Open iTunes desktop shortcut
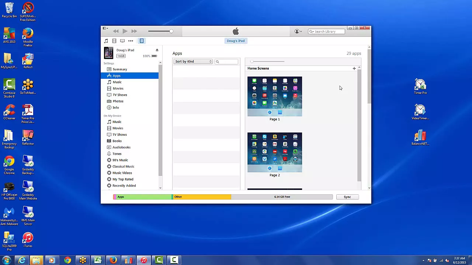Image resolution: width=472 pixels, height=265 pixels. coord(28,240)
